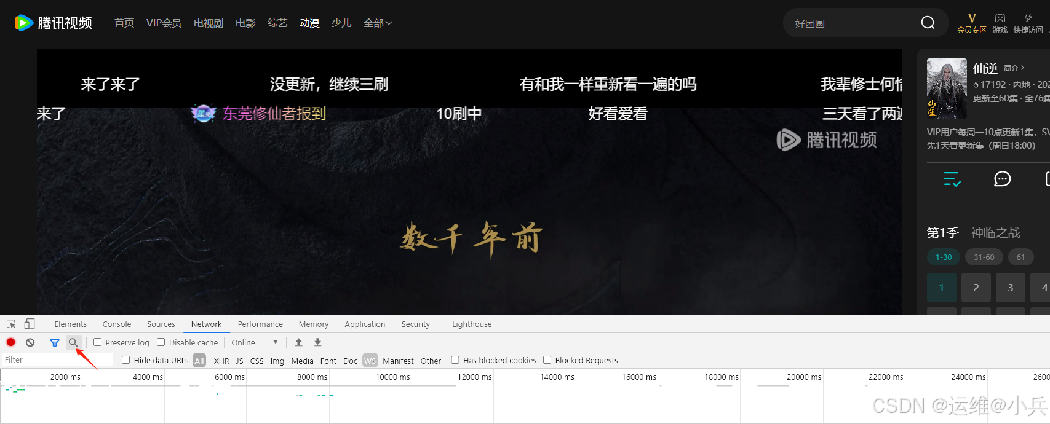The width and height of the screenshot is (1050, 424).
Task: Play episode 2
Action: (x=976, y=288)
